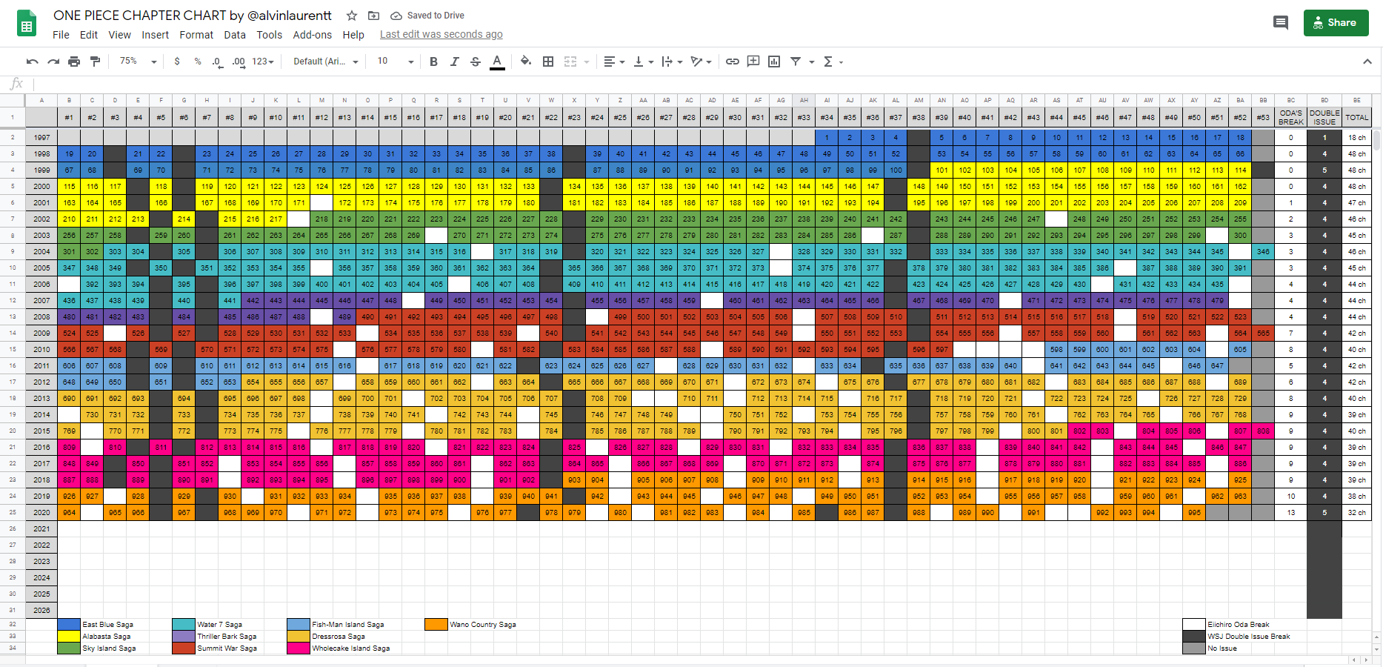Open the 75% zoom dropdown
The image size is (1383, 667).
point(138,62)
